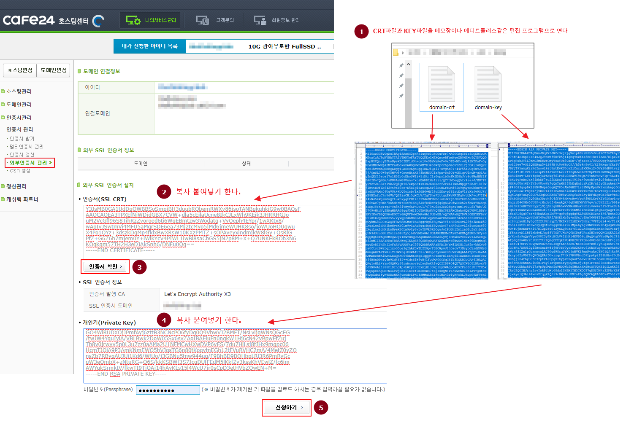Click 인증서 관리 sidebar heading

coord(20,129)
